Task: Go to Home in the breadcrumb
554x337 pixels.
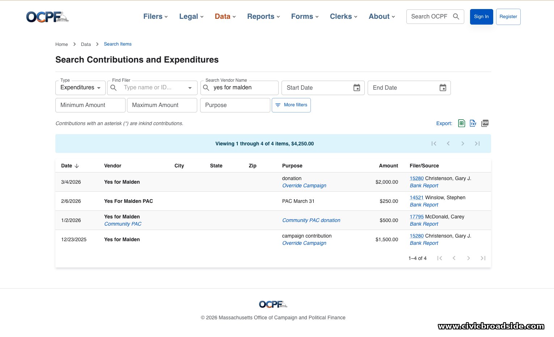Action: (x=62, y=44)
